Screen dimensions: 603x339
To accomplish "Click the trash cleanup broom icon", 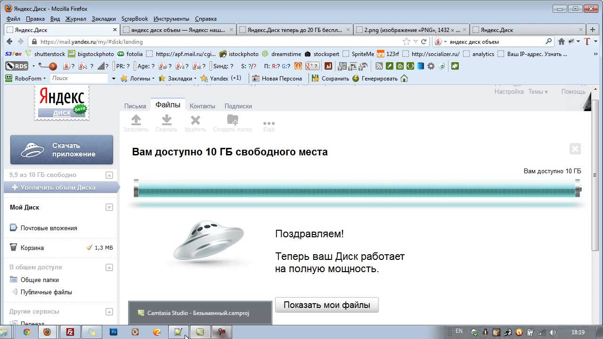I will 89,247.
